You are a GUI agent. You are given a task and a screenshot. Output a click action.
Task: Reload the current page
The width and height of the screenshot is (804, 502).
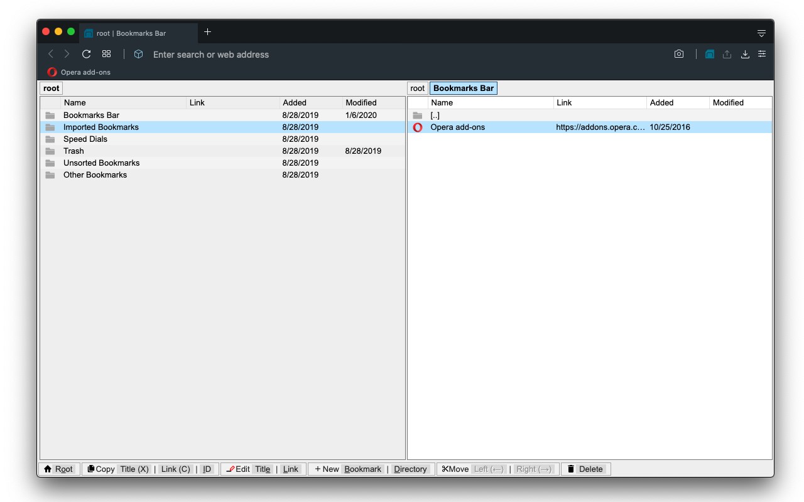click(x=87, y=54)
